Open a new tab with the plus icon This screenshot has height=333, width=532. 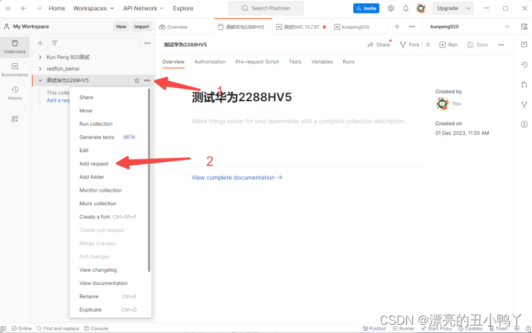pos(397,27)
